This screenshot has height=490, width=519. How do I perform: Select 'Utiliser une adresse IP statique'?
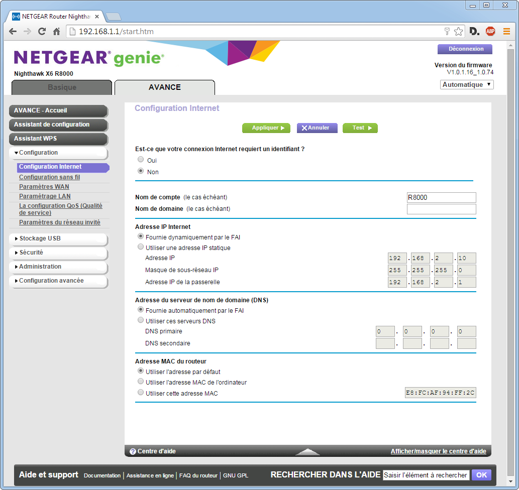click(x=141, y=247)
